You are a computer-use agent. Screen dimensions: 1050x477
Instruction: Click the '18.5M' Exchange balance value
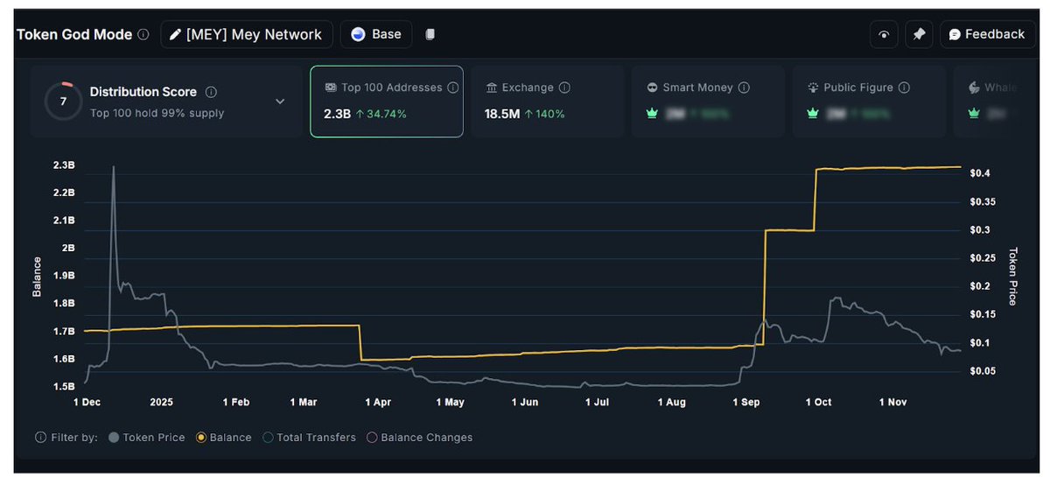[x=501, y=114]
